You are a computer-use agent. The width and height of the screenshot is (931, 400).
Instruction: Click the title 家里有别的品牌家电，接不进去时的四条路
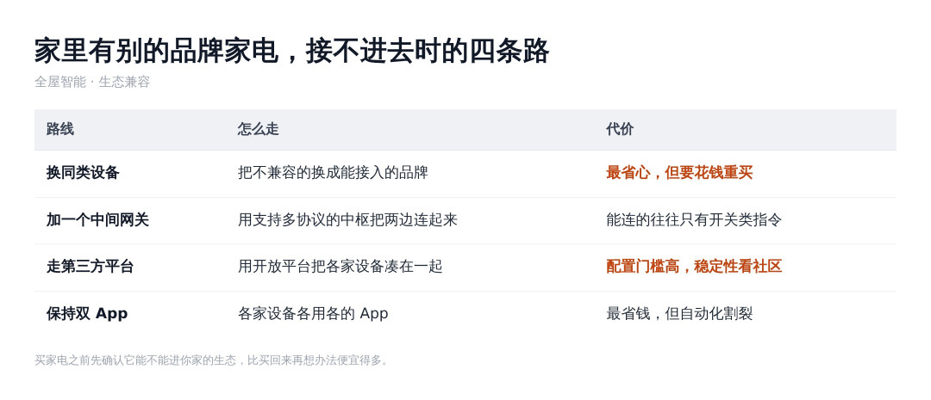tap(291, 51)
